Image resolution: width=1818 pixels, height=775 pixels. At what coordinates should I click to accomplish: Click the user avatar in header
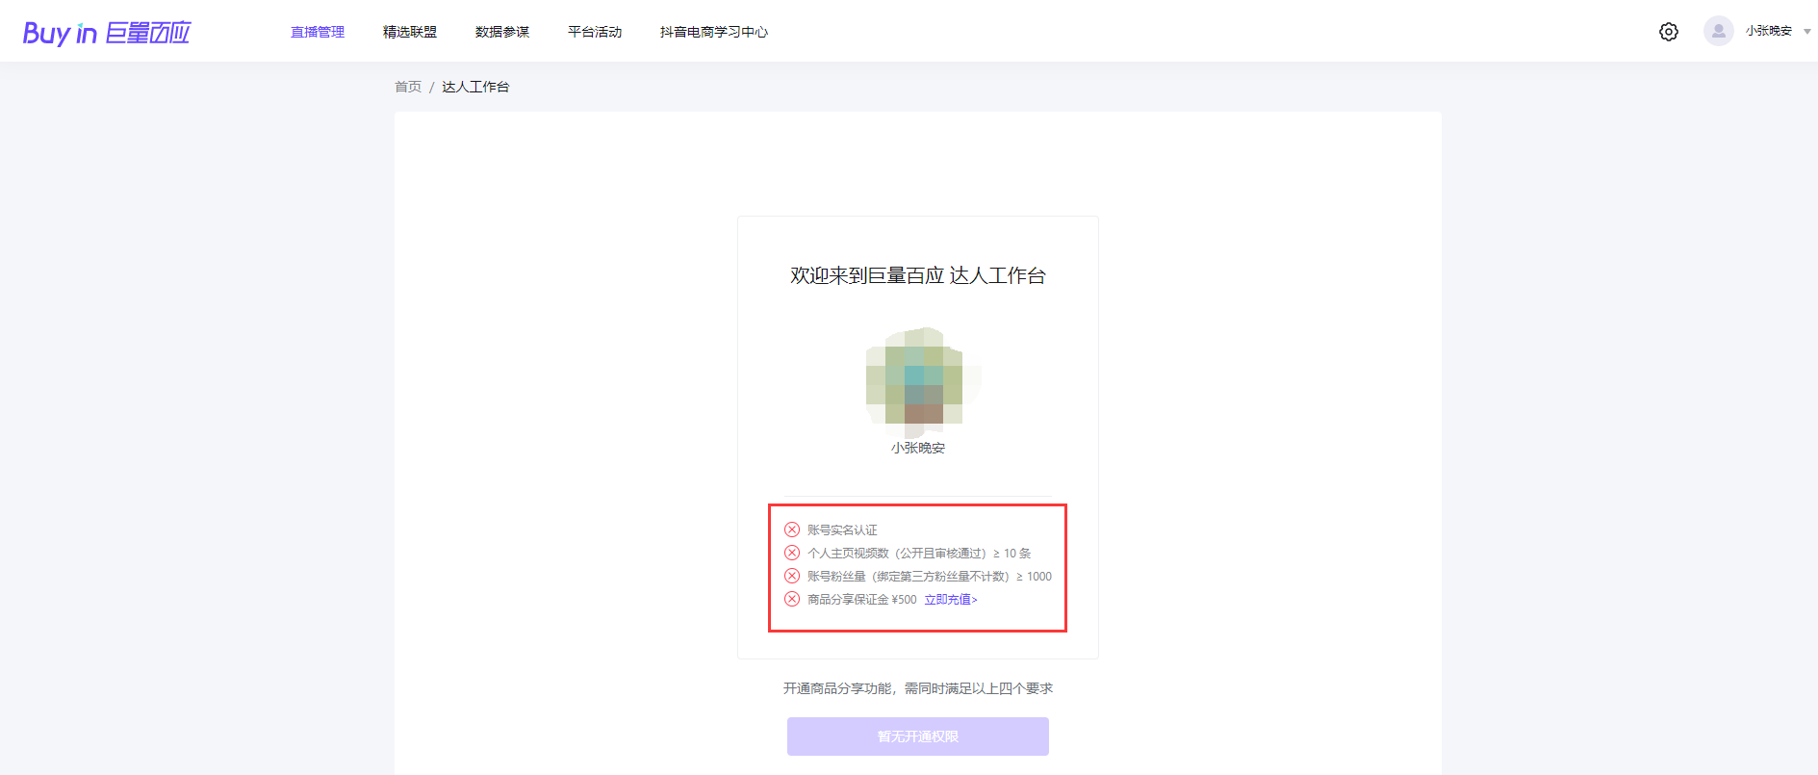coord(1718,31)
